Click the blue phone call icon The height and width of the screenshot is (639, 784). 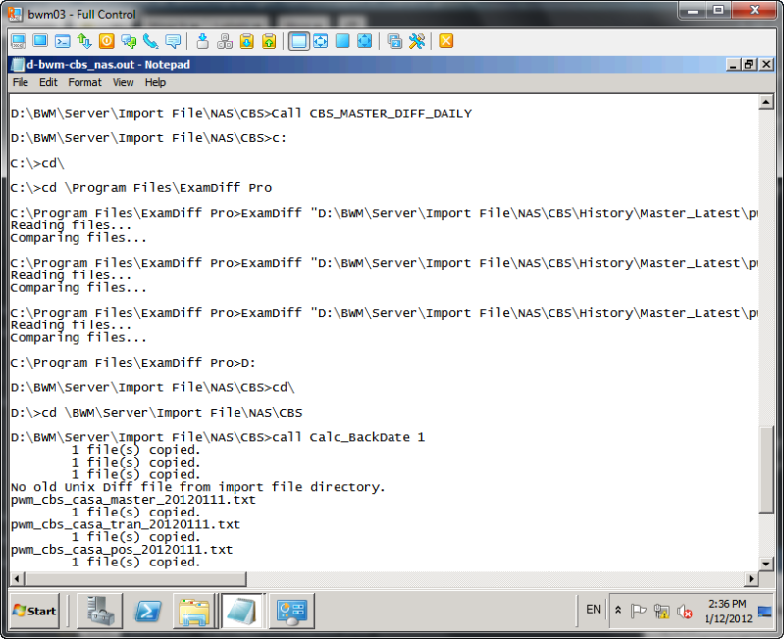(150, 41)
